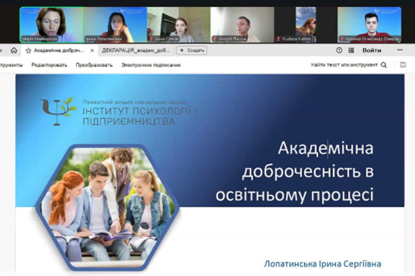Click the save icon right of search
Screen dimensions: 415x276
pos(403,65)
